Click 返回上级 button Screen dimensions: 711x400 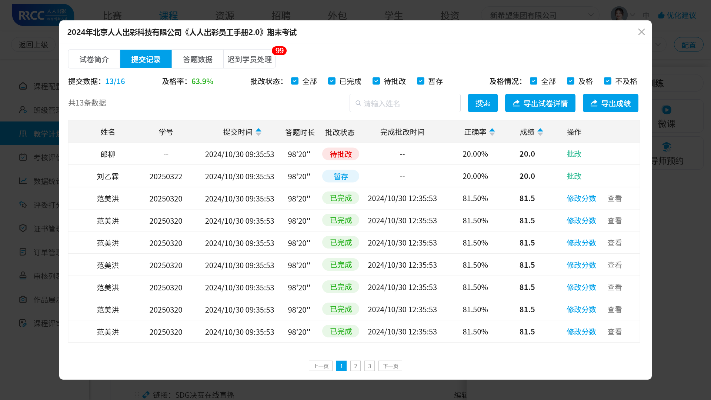click(x=33, y=44)
